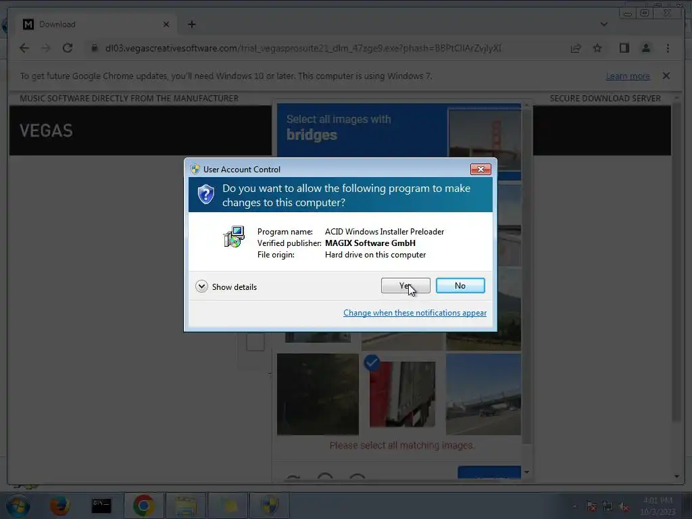
Task: Close the Download tab
Action: [166, 24]
